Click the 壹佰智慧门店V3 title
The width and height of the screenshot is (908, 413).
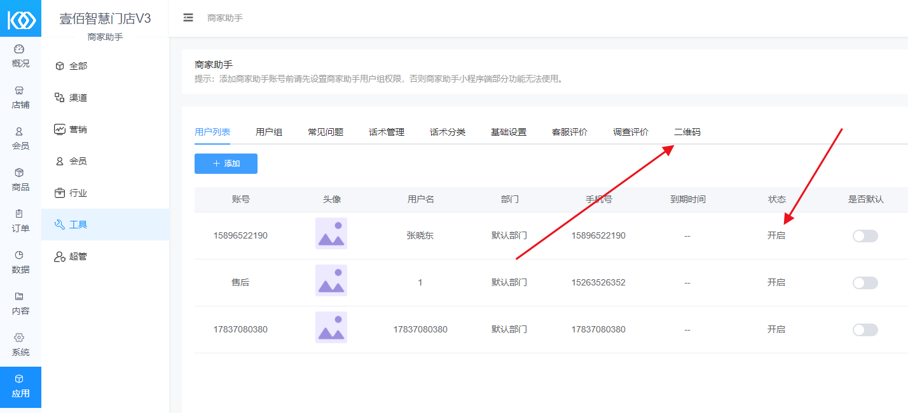tap(106, 18)
